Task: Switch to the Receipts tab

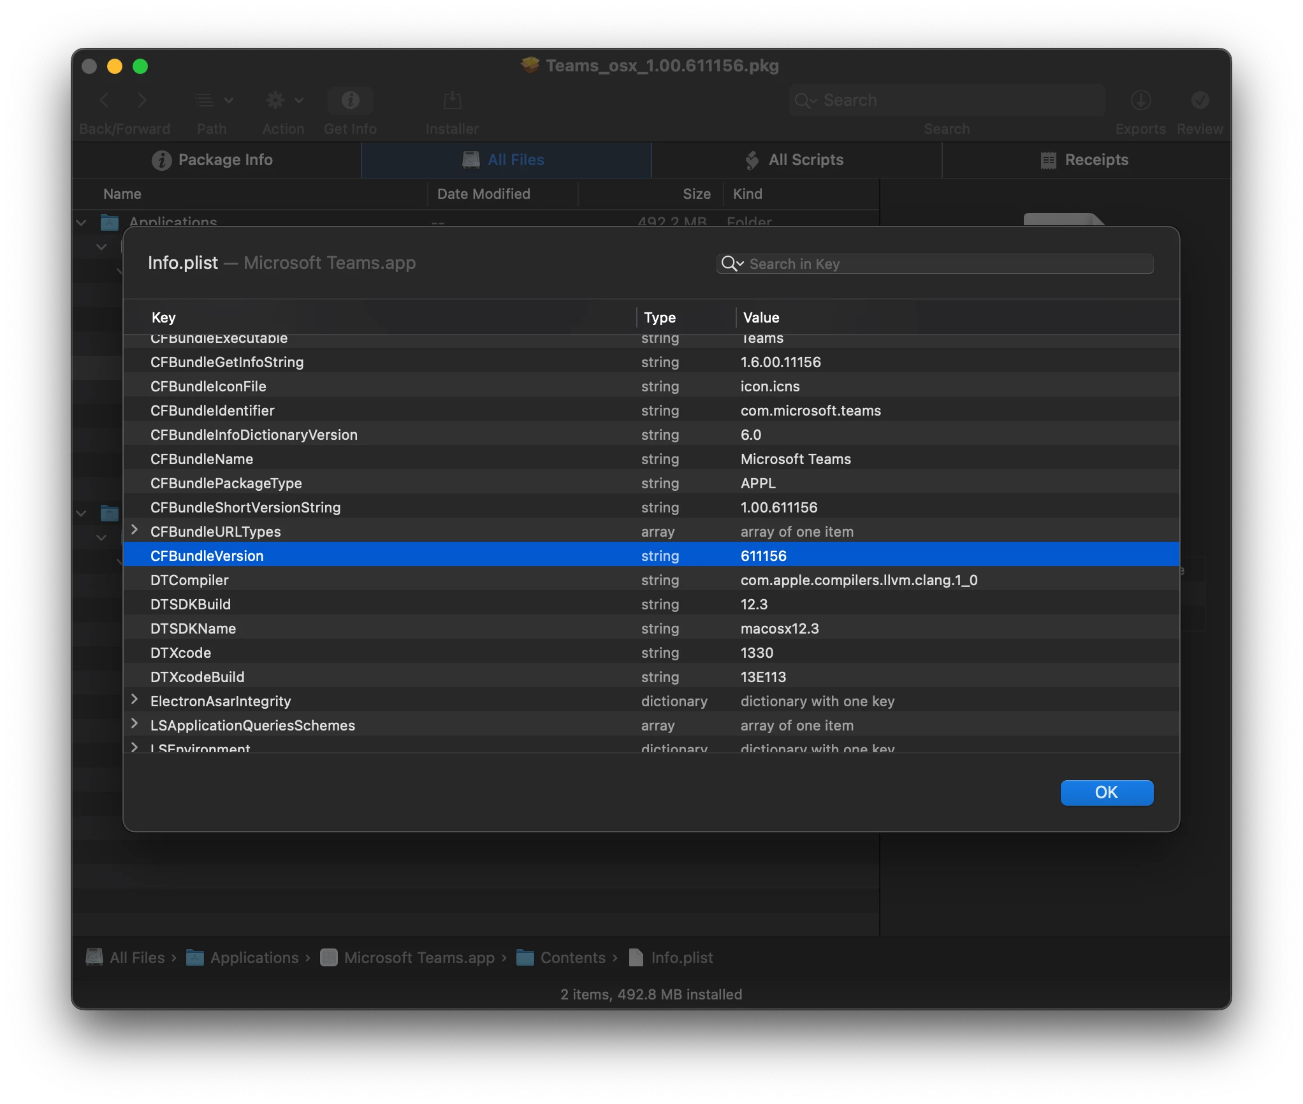Action: point(1086,160)
